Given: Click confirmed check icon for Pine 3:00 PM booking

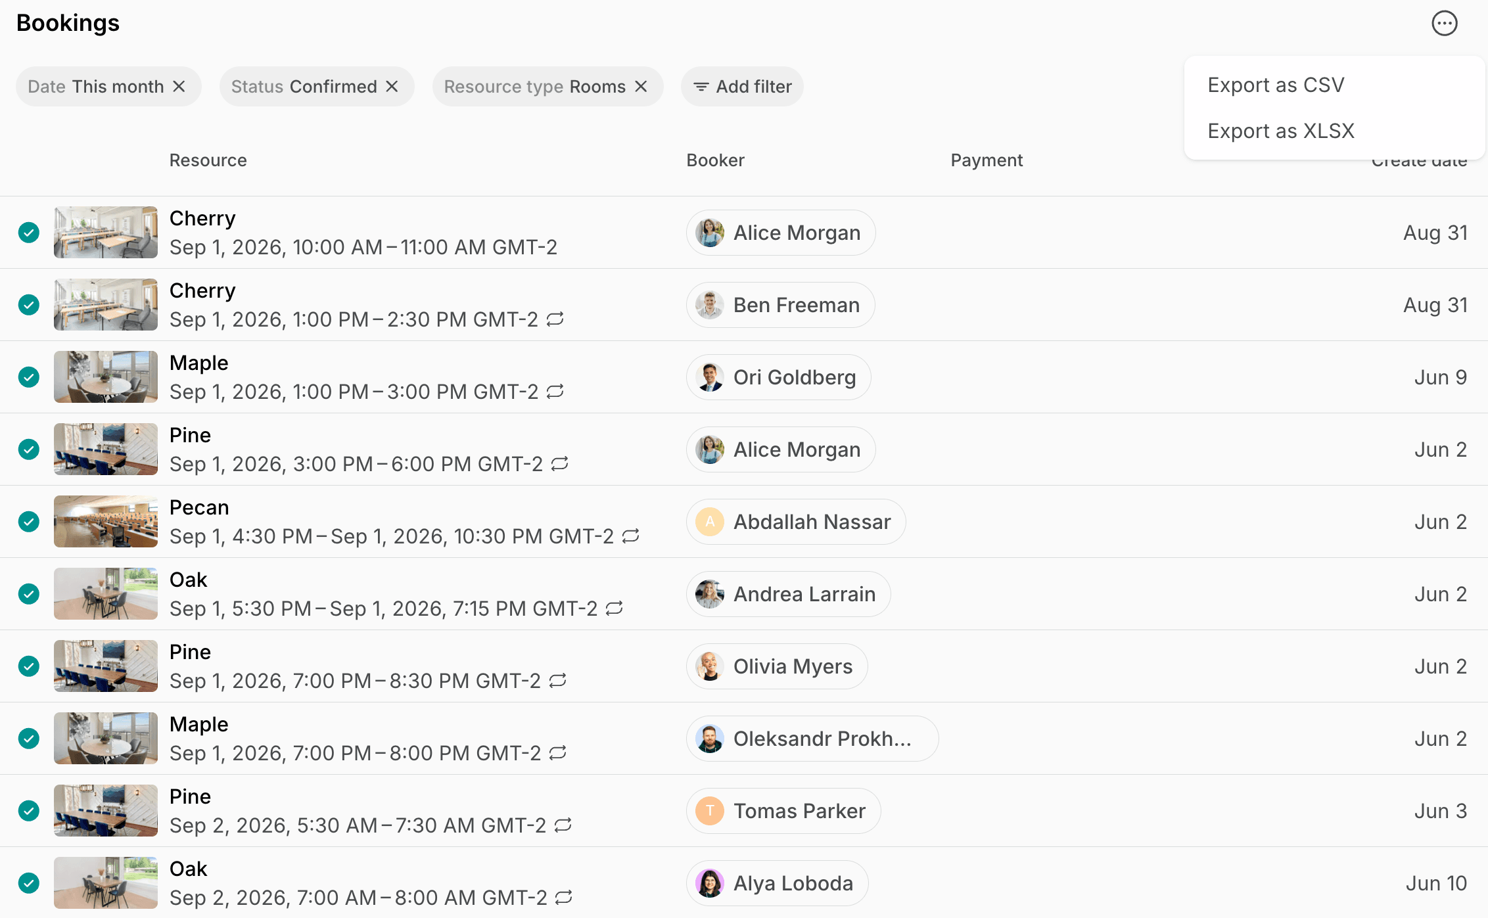Looking at the screenshot, I should pyautogui.click(x=29, y=449).
